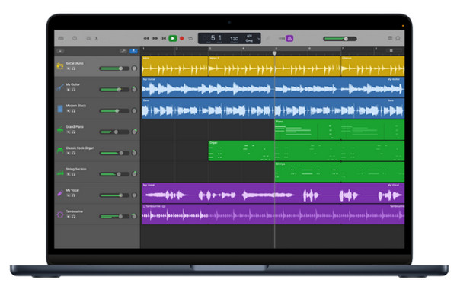Screen dimensions: 457x289
Task: Solo the Tambourine track
Action: pyautogui.click(x=73, y=217)
